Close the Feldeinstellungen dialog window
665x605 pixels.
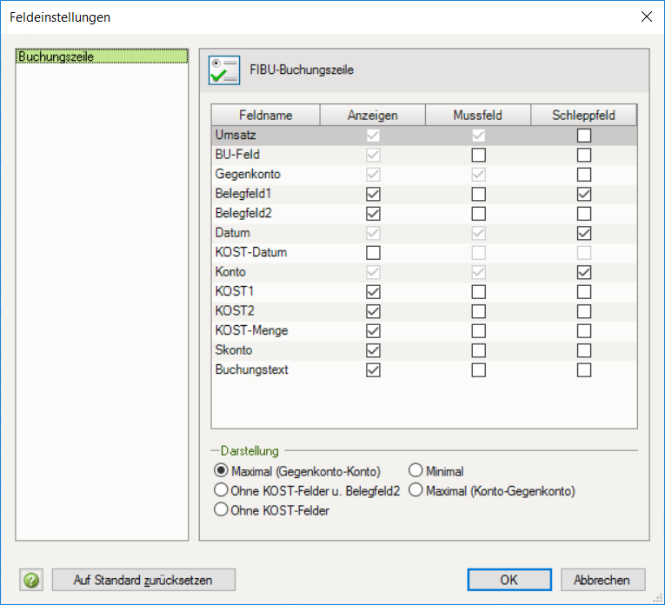click(646, 17)
